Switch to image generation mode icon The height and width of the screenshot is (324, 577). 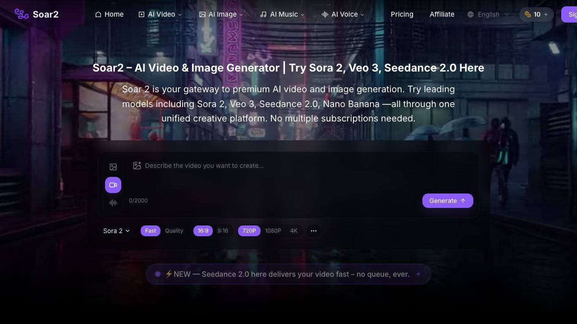point(113,167)
